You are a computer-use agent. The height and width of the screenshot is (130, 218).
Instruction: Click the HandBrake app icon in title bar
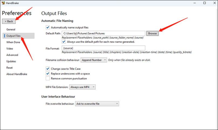coord(3,3)
